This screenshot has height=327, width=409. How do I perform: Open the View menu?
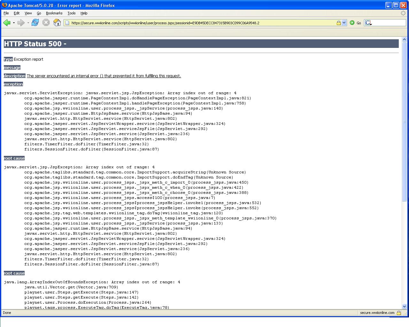click(x=28, y=13)
